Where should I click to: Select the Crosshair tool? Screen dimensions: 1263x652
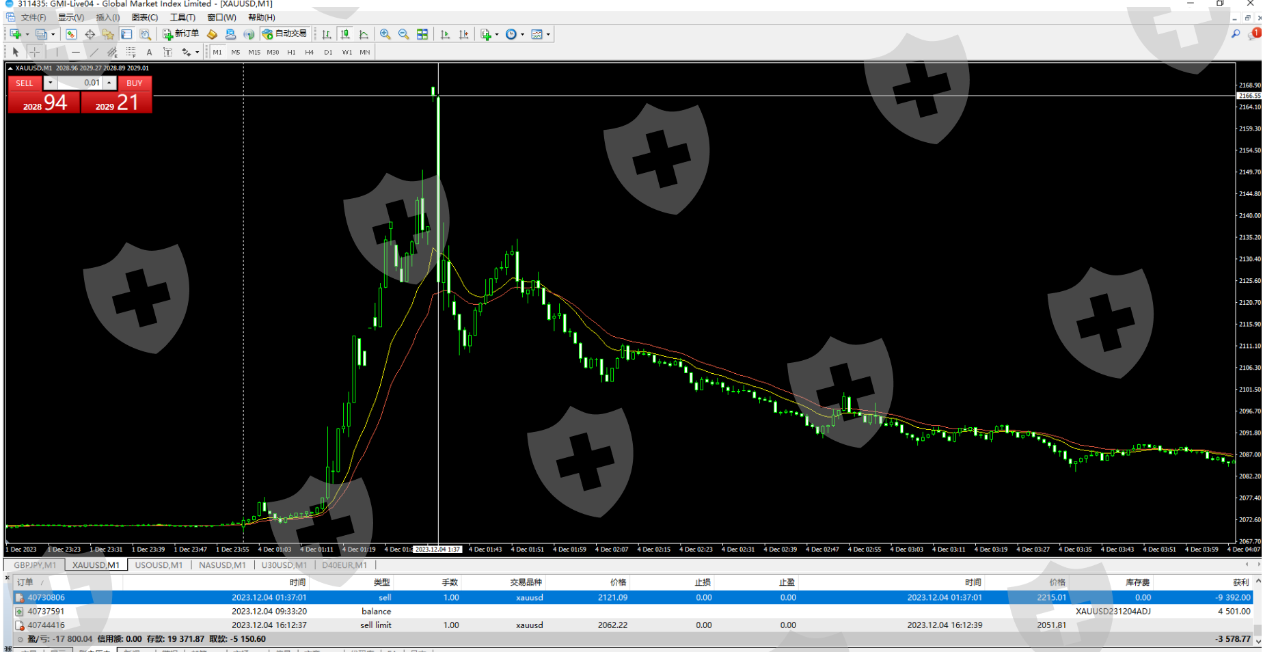[x=35, y=52]
